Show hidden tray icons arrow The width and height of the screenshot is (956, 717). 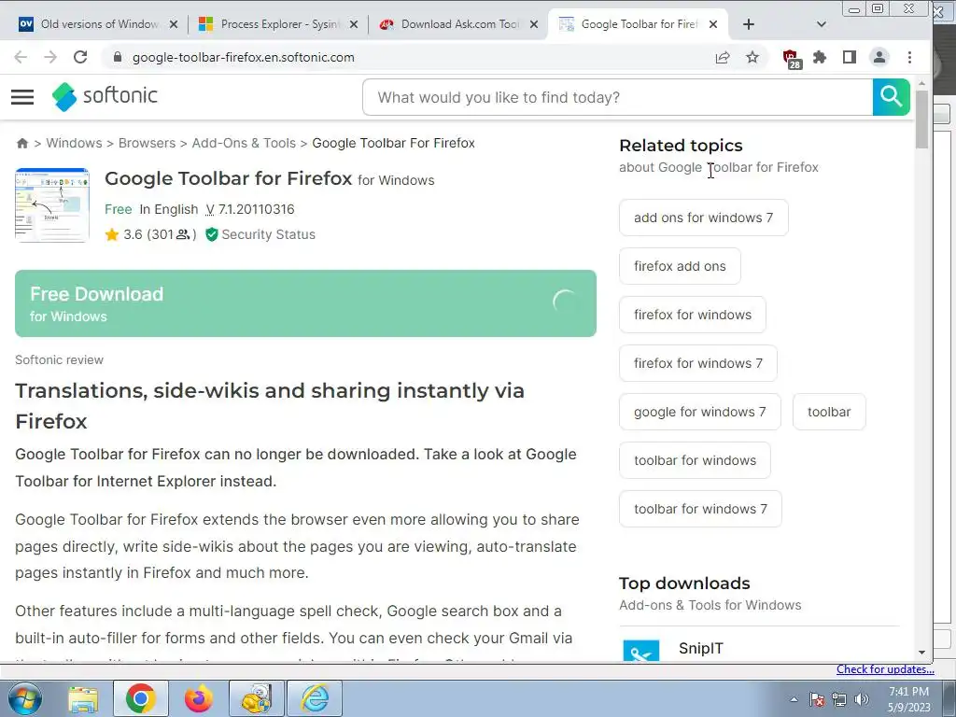point(794,699)
